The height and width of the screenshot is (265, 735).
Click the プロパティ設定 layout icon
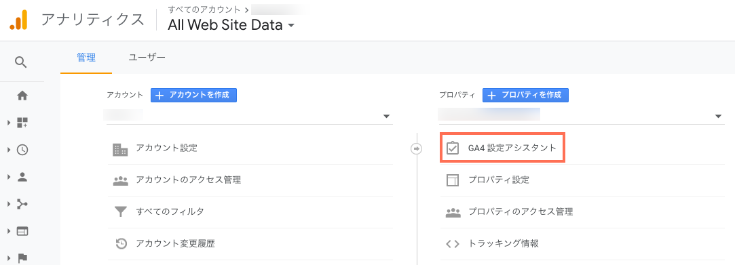[453, 180]
